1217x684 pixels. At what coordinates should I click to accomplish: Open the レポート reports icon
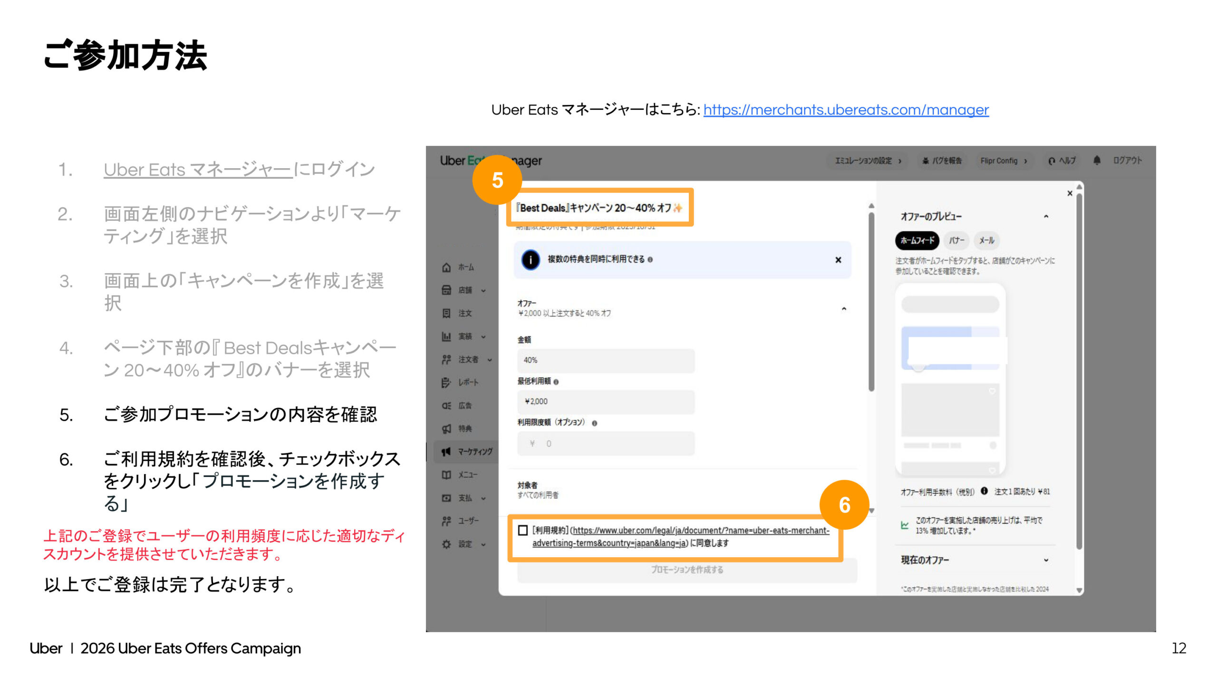click(x=446, y=382)
